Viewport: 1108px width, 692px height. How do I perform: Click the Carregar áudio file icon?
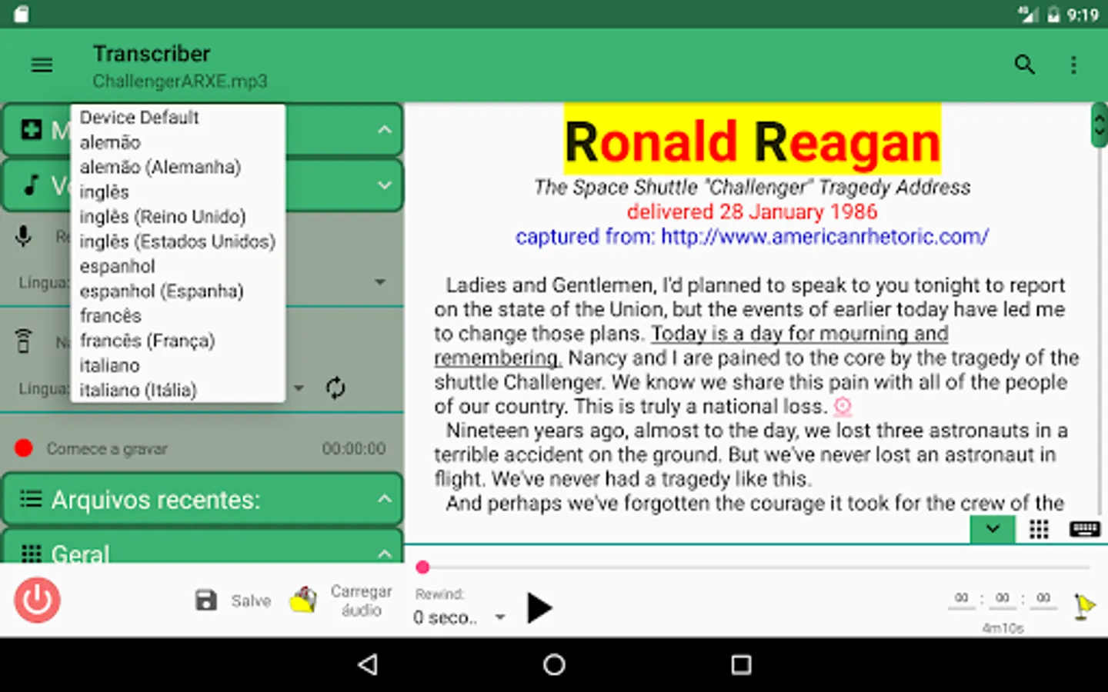pos(303,601)
